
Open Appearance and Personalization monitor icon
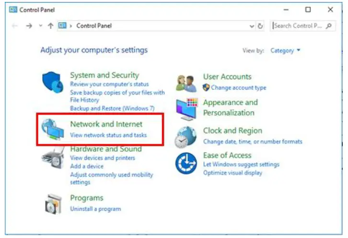(186, 108)
